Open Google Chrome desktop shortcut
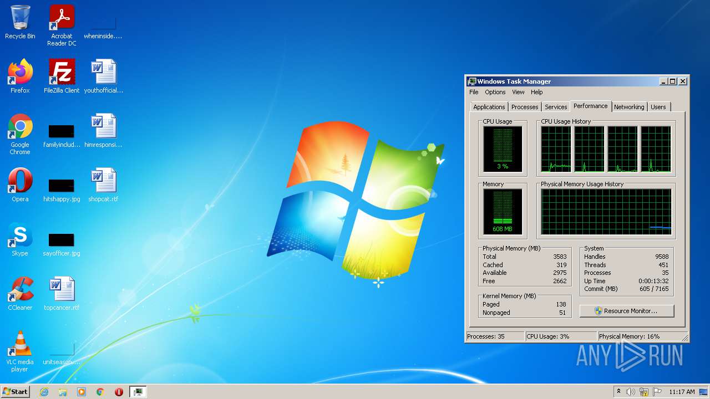The width and height of the screenshot is (710, 399). click(20, 134)
